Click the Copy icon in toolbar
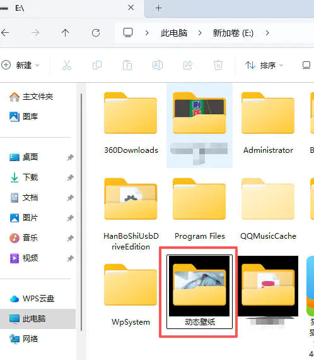 (x=97, y=65)
